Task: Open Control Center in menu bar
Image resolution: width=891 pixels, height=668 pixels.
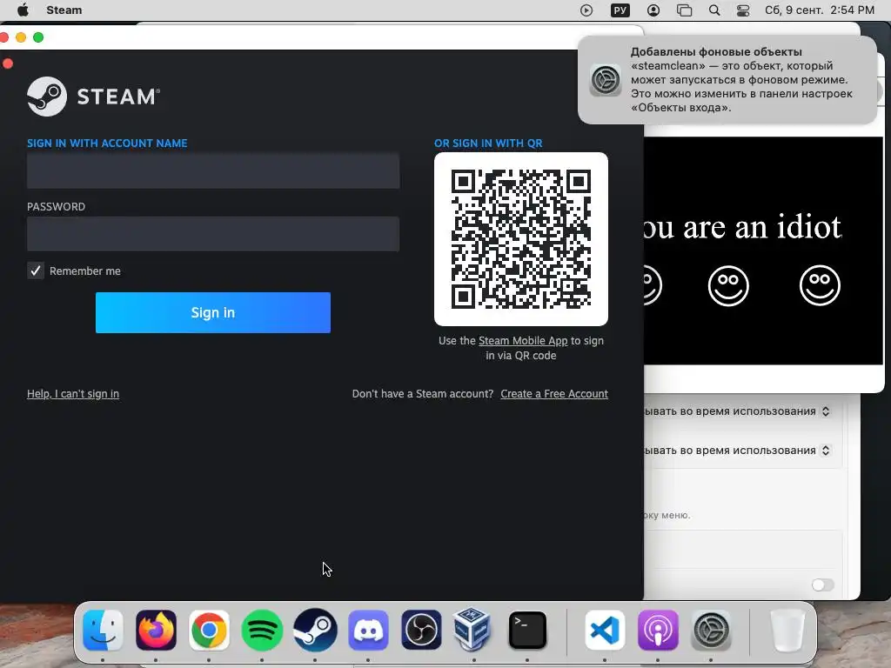Action: tap(743, 10)
